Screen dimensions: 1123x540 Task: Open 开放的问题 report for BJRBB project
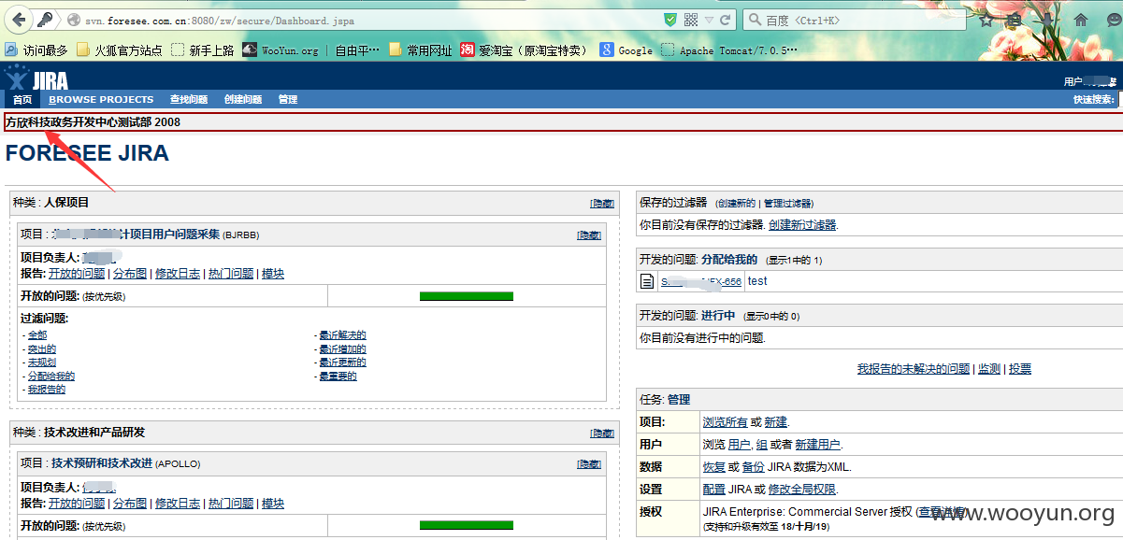[77, 274]
